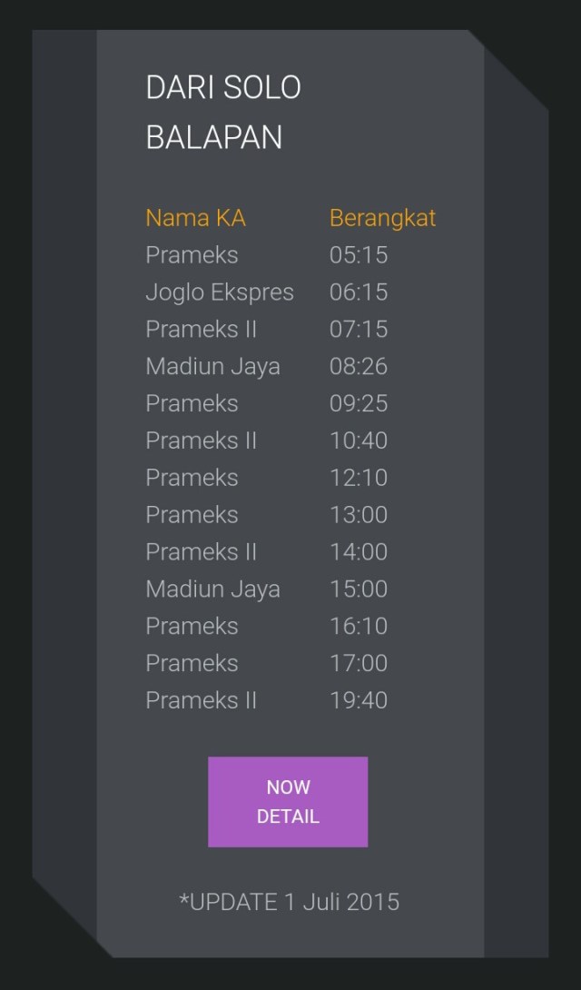Select Madiun Jaya name in 08:26 row
Screen dimensions: 581x990
[212, 367]
